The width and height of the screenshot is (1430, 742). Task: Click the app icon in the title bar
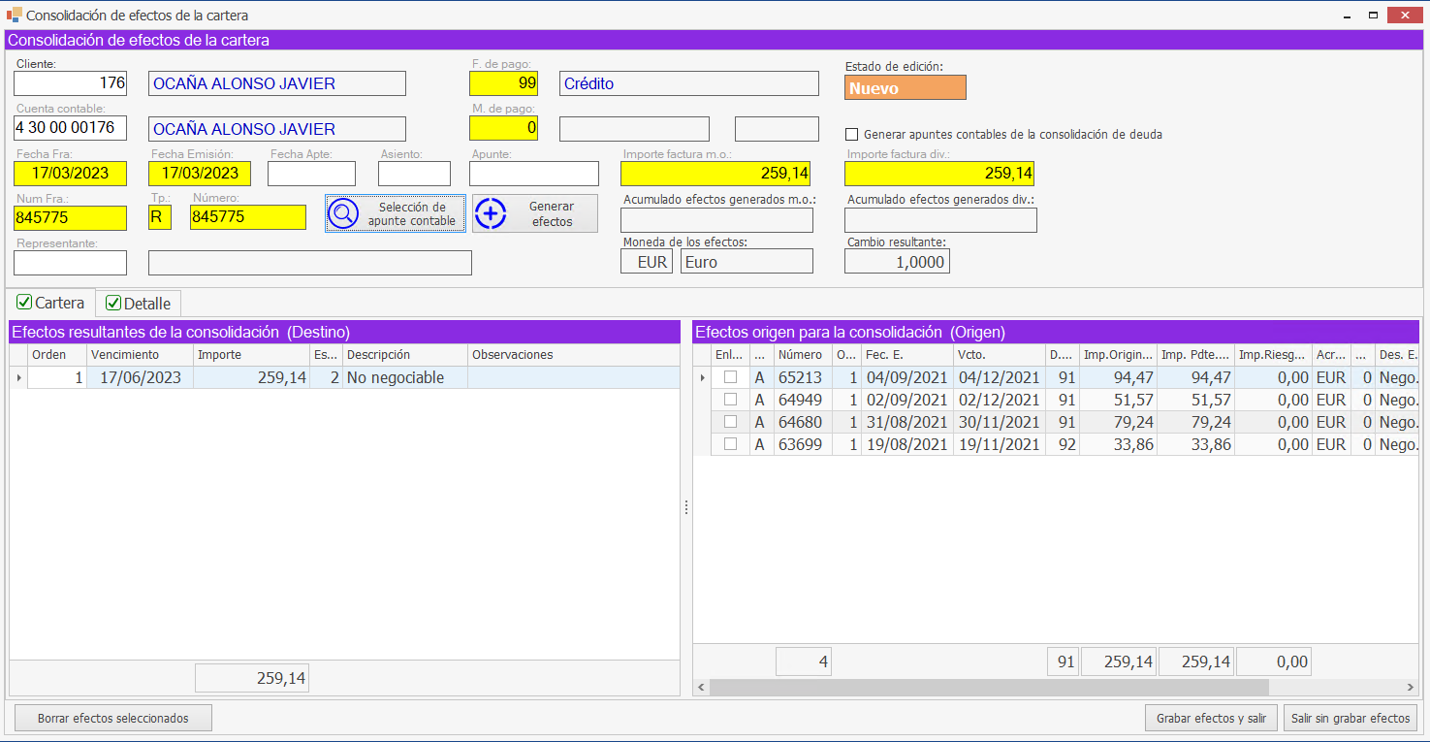point(14,15)
